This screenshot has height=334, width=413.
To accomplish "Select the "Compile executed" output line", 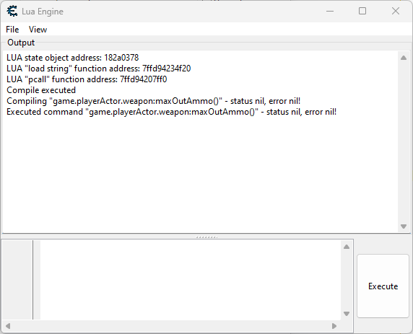I will coord(41,90).
